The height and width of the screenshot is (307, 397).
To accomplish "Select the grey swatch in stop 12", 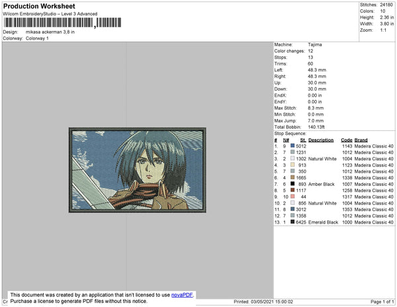I will 292,216.
